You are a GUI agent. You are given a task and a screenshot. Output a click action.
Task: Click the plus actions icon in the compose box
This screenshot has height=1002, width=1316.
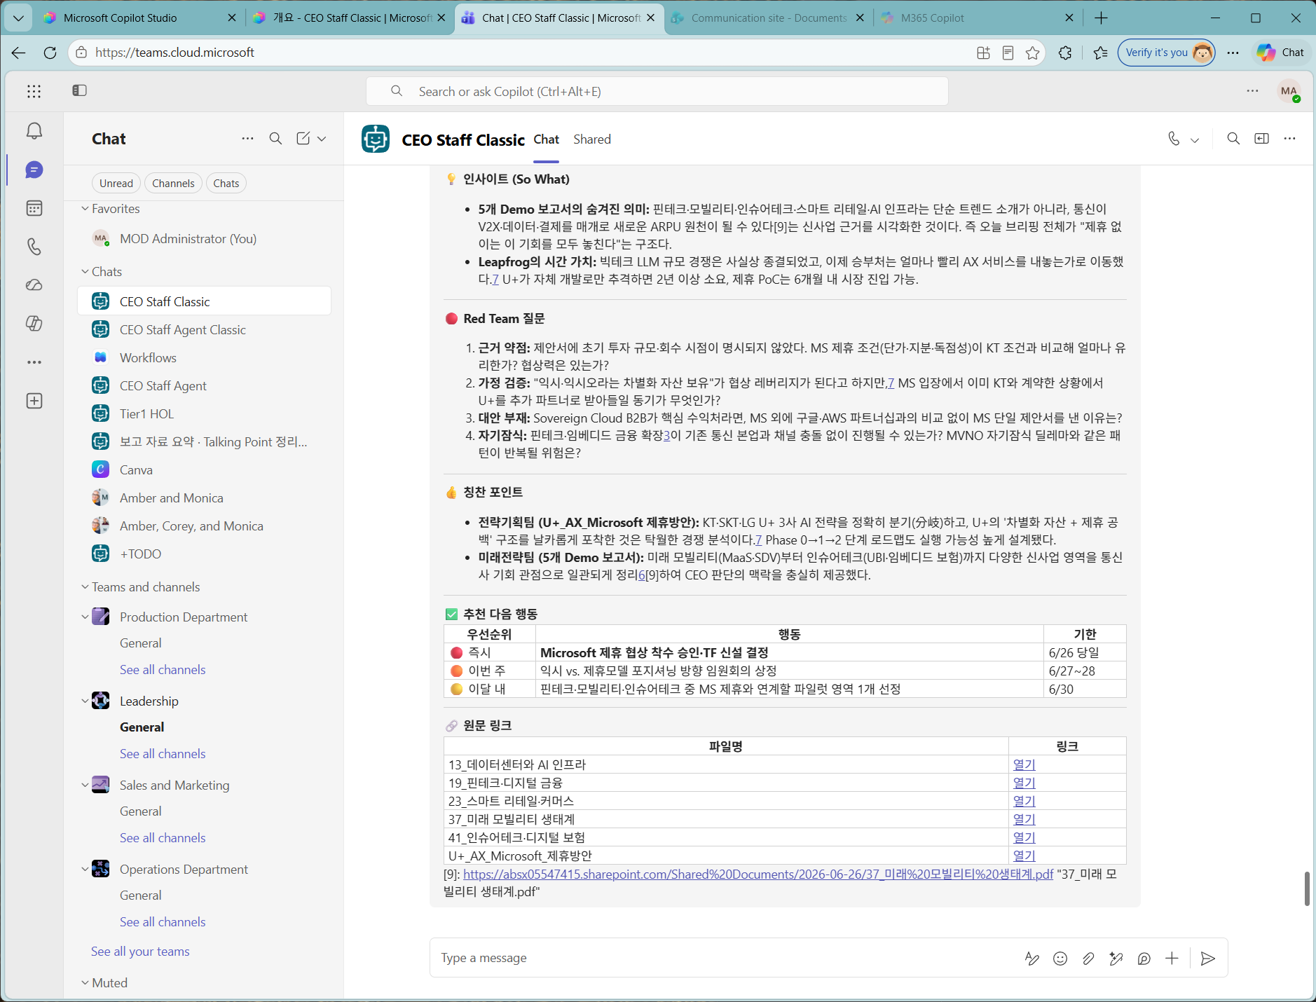1172,959
